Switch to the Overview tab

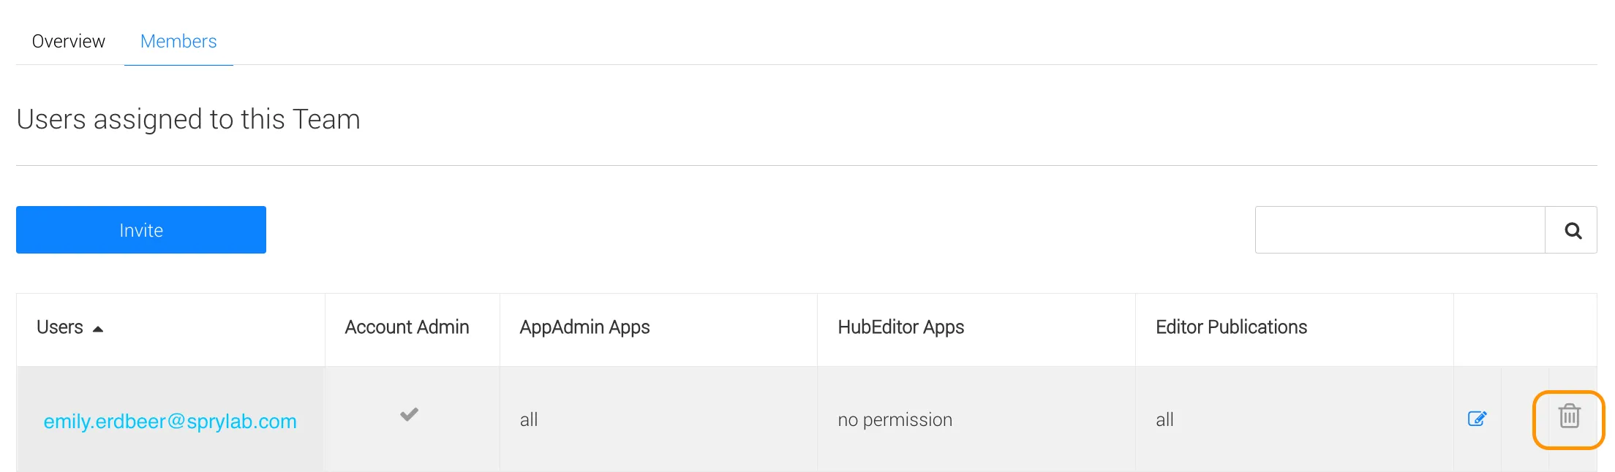(x=68, y=41)
